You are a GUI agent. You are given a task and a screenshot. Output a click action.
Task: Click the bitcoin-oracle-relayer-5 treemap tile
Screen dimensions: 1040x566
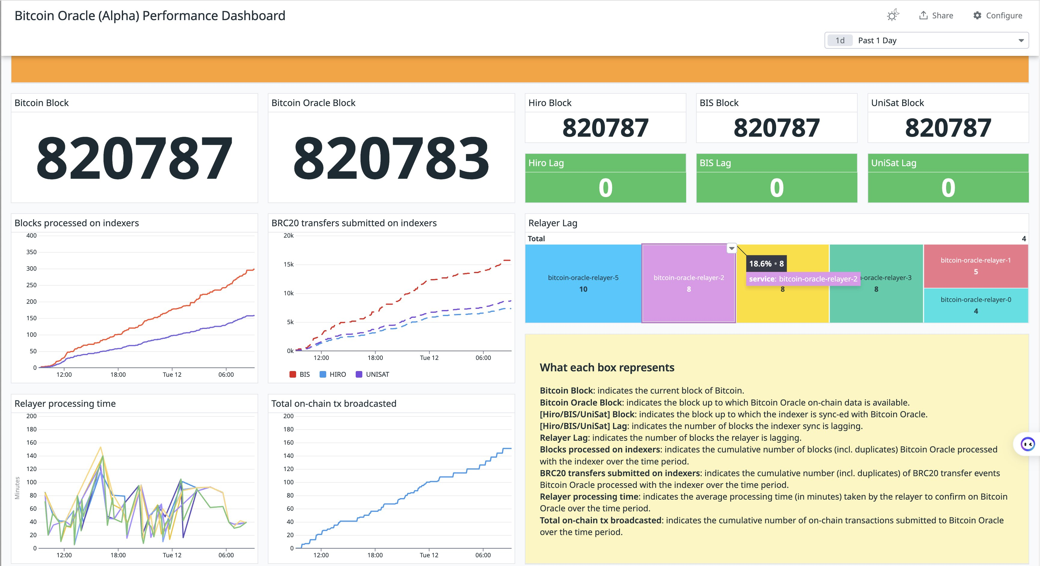[x=583, y=283]
